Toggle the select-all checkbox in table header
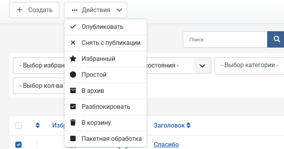 [18, 126]
